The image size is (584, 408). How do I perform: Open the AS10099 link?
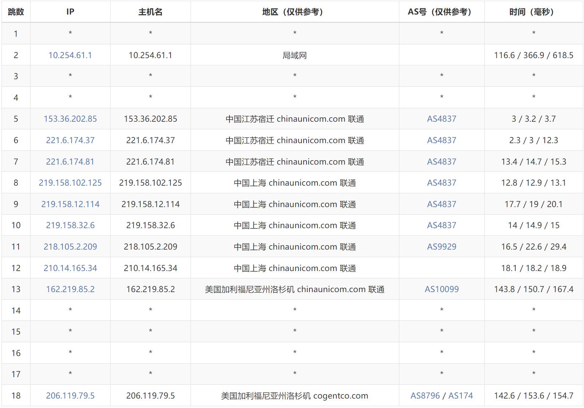441,289
